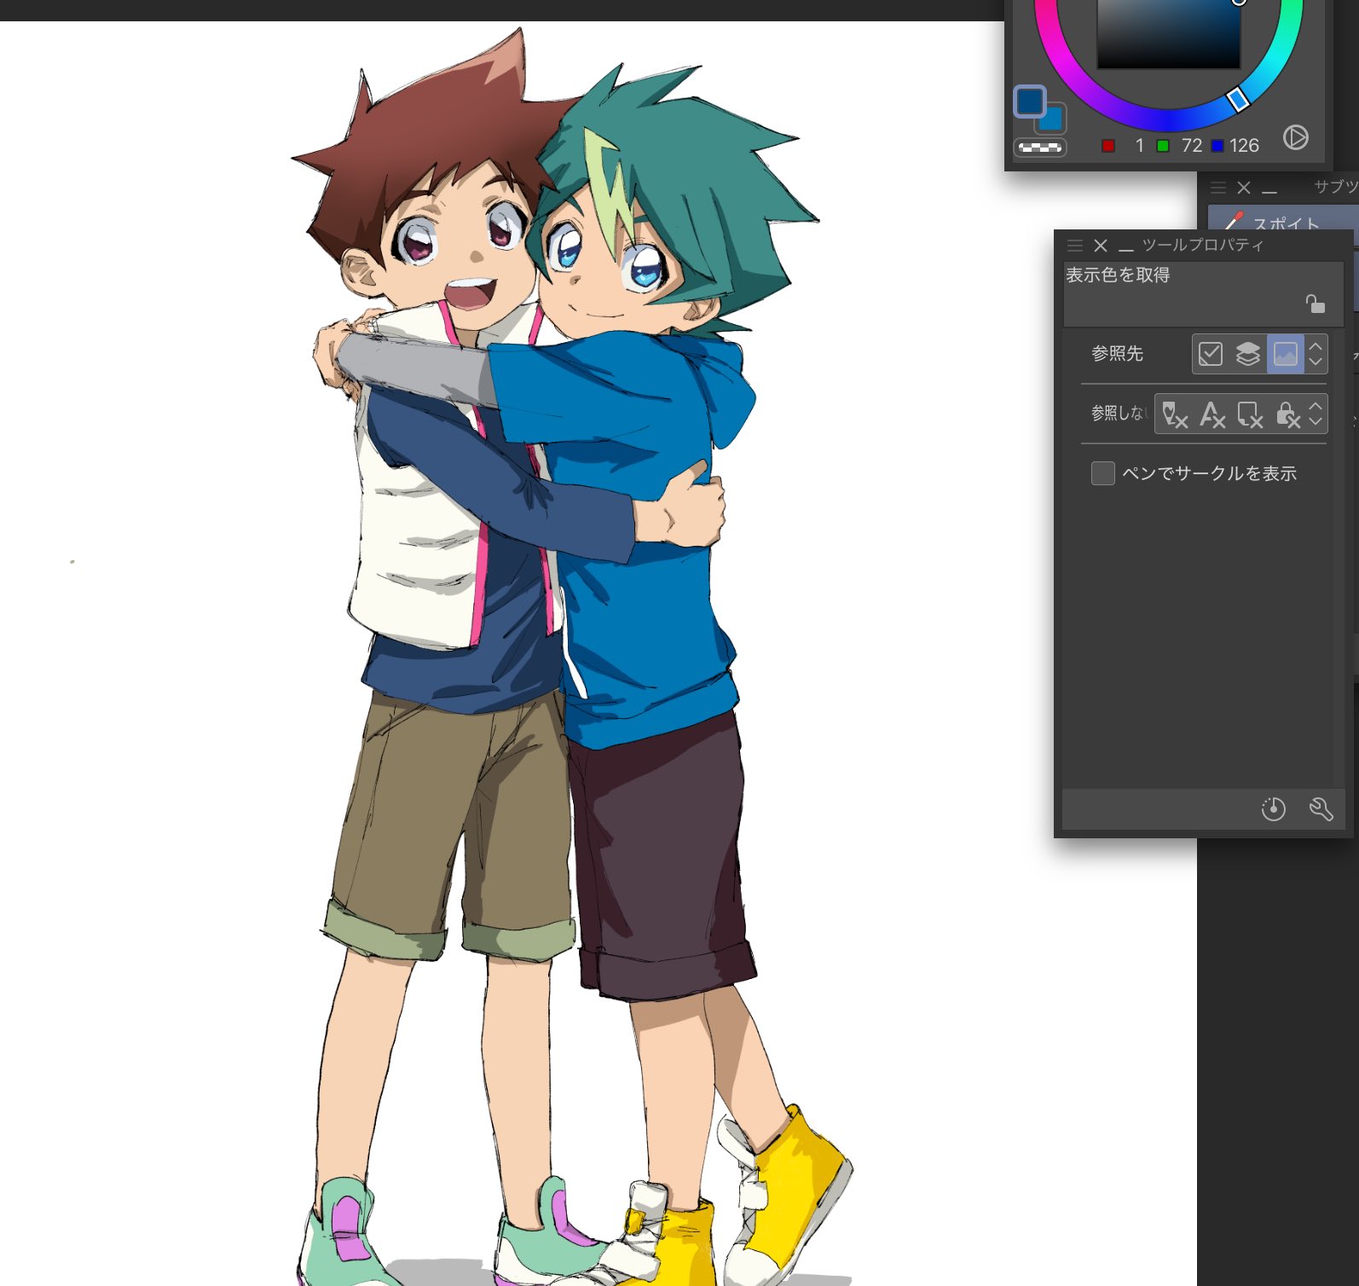Expand the 参照先 options arrows
The height and width of the screenshot is (1286, 1359).
click(x=1316, y=353)
